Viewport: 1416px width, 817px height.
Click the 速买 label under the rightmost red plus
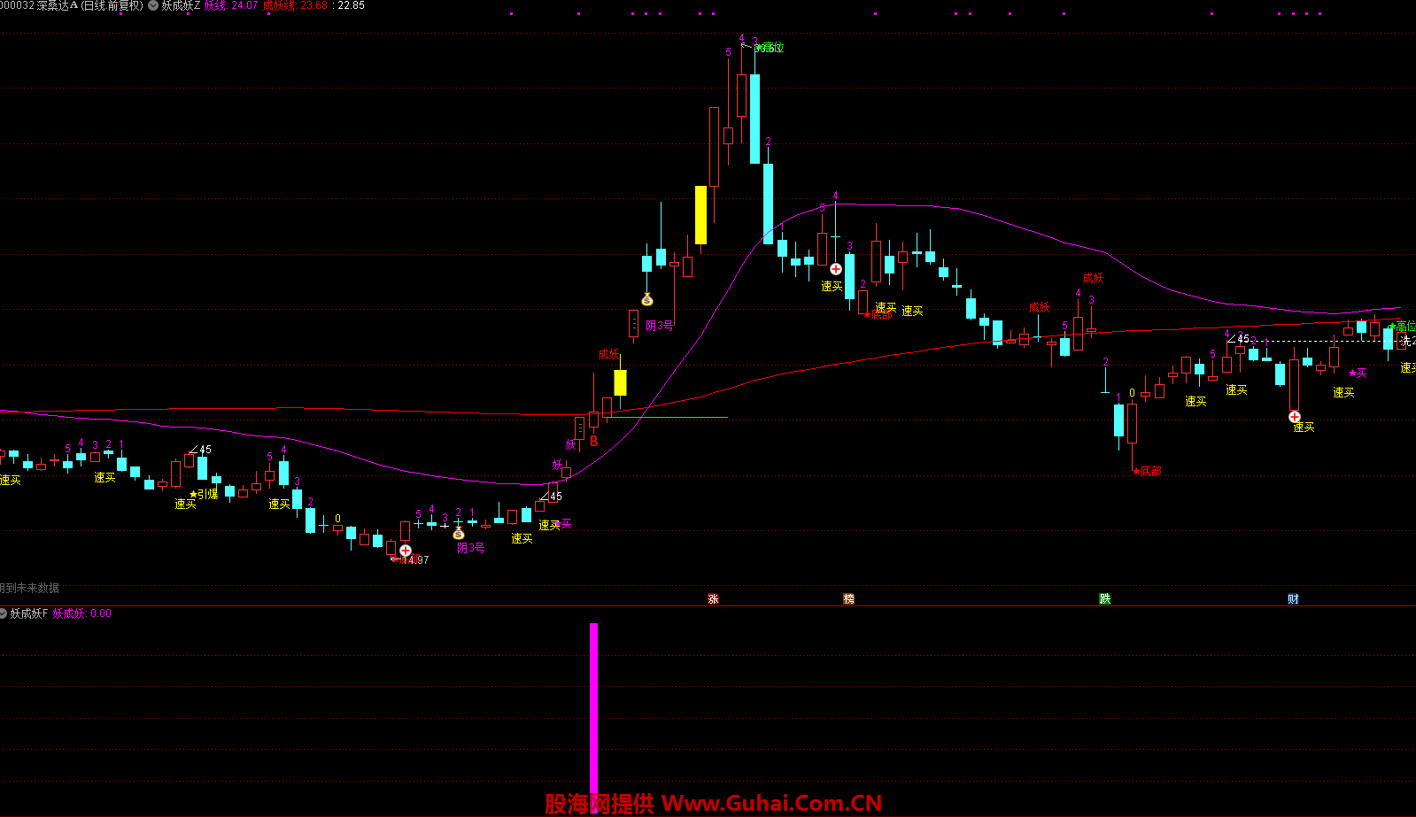[1304, 428]
